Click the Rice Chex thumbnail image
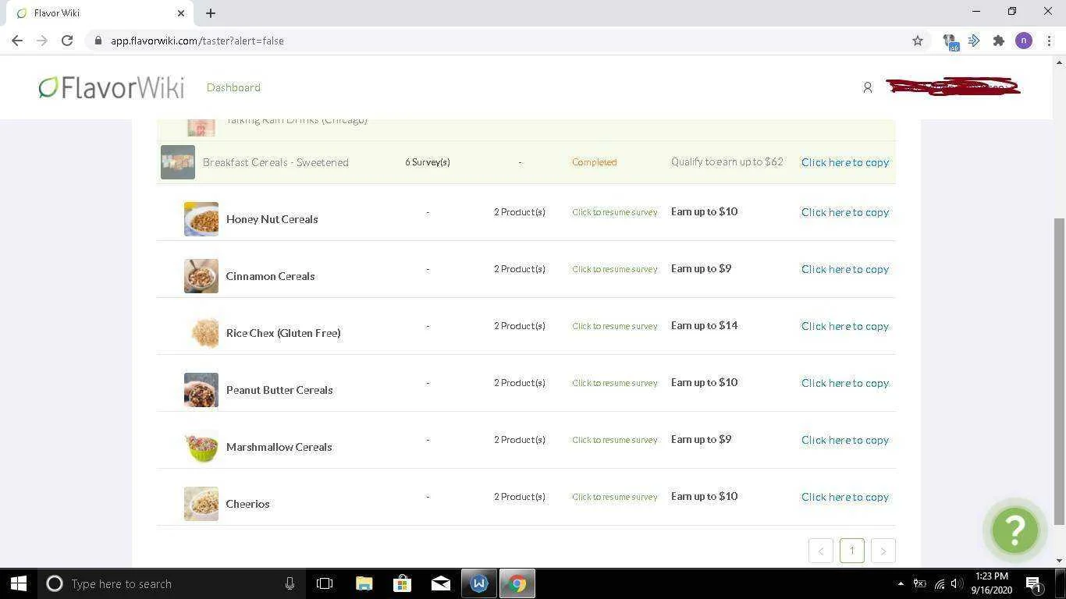The image size is (1066, 599). point(201,333)
